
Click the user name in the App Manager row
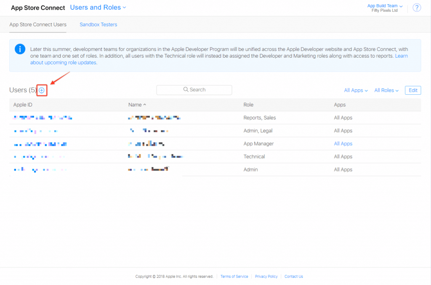tap(146, 144)
